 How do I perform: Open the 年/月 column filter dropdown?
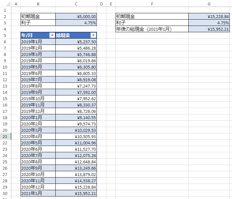point(52,35)
